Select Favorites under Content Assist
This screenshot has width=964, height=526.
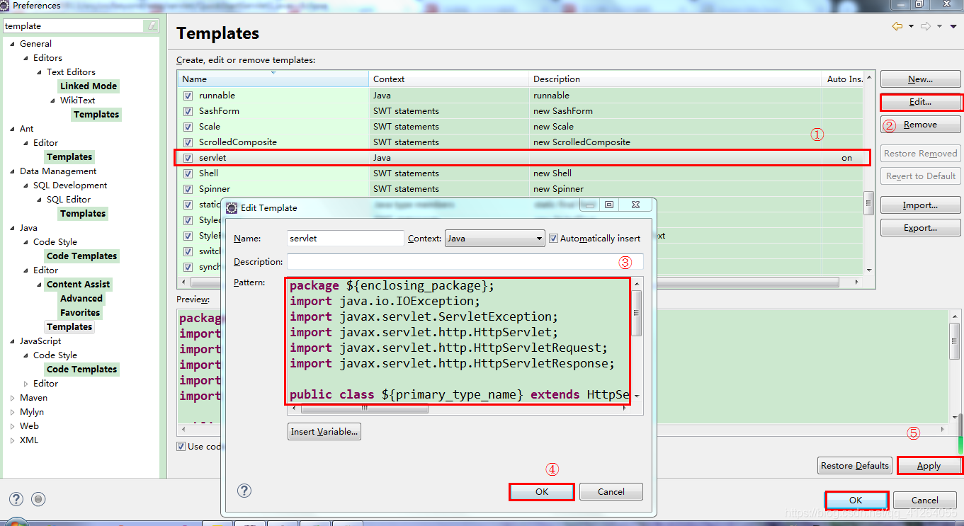coord(80,312)
